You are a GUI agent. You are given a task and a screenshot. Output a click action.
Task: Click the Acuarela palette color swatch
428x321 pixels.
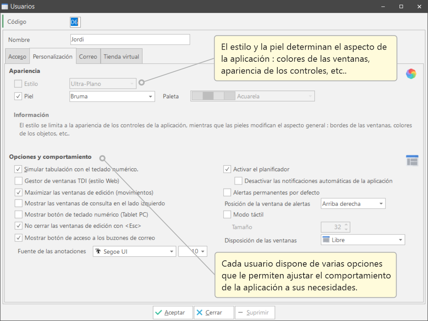214,96
